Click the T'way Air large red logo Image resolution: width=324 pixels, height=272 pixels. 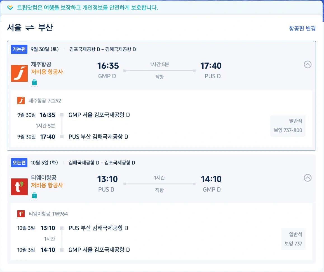(19, 187)
